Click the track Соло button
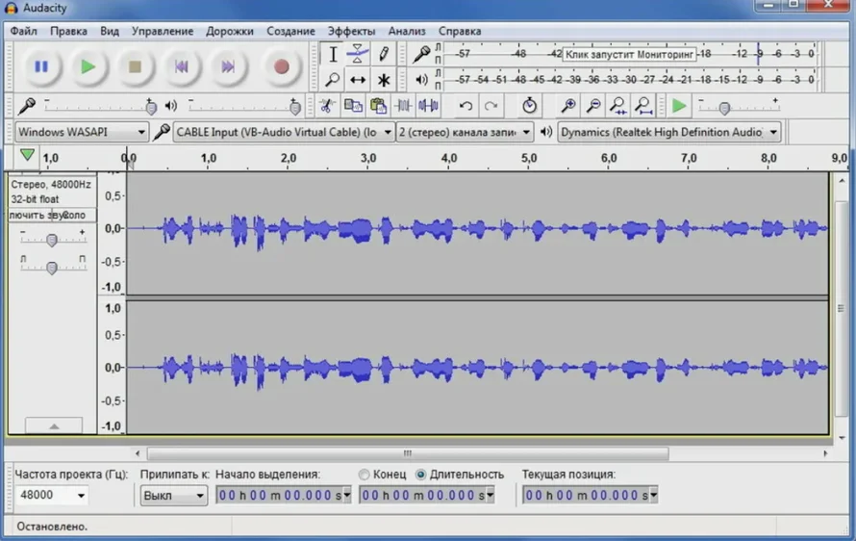This screenshot has height=541, width=856. tap(74, 215)
